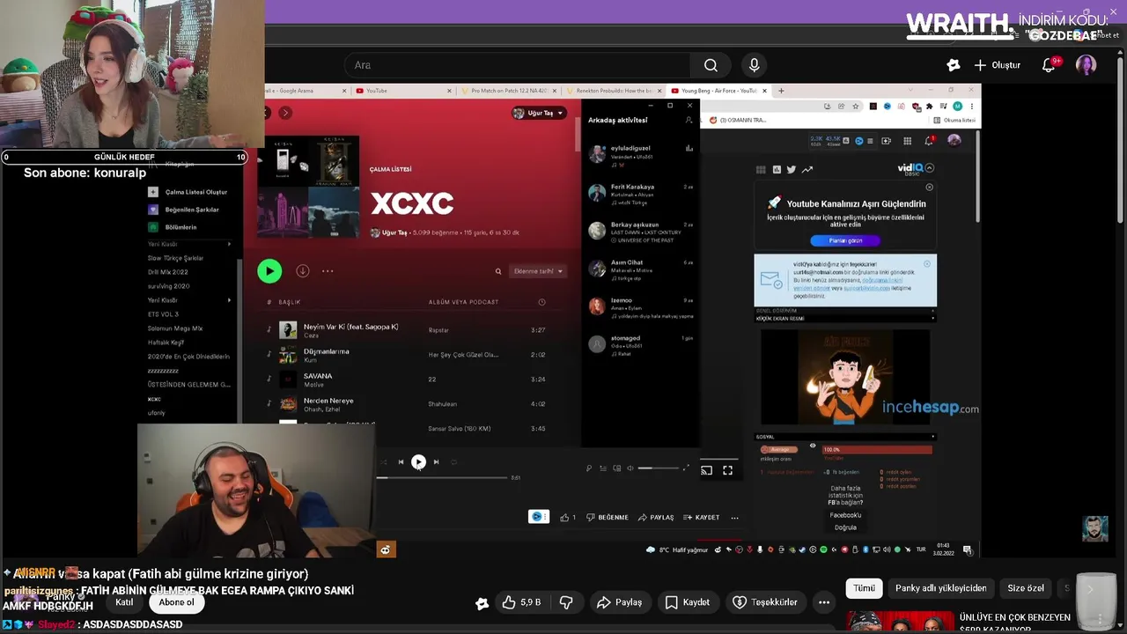This screenshot has height=634, width=1127.
Task: Click the Spotify player play button
Action: (418, 461)
